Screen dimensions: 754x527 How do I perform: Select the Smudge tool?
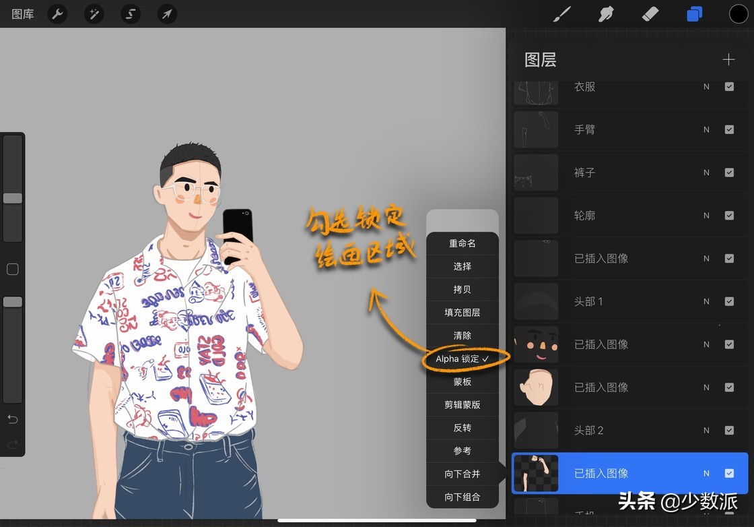[x=605, y=13]
